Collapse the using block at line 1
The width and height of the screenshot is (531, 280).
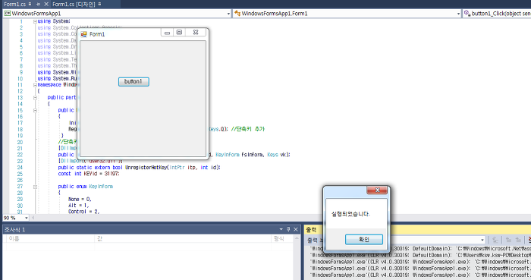tap(35, 21)
